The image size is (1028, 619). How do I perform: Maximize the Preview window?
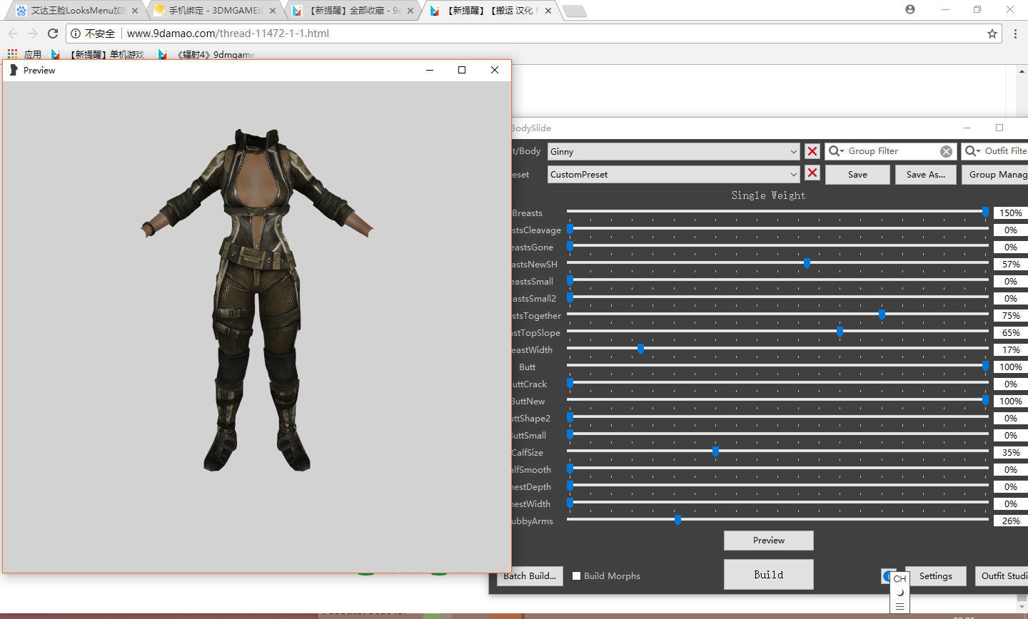462,70
